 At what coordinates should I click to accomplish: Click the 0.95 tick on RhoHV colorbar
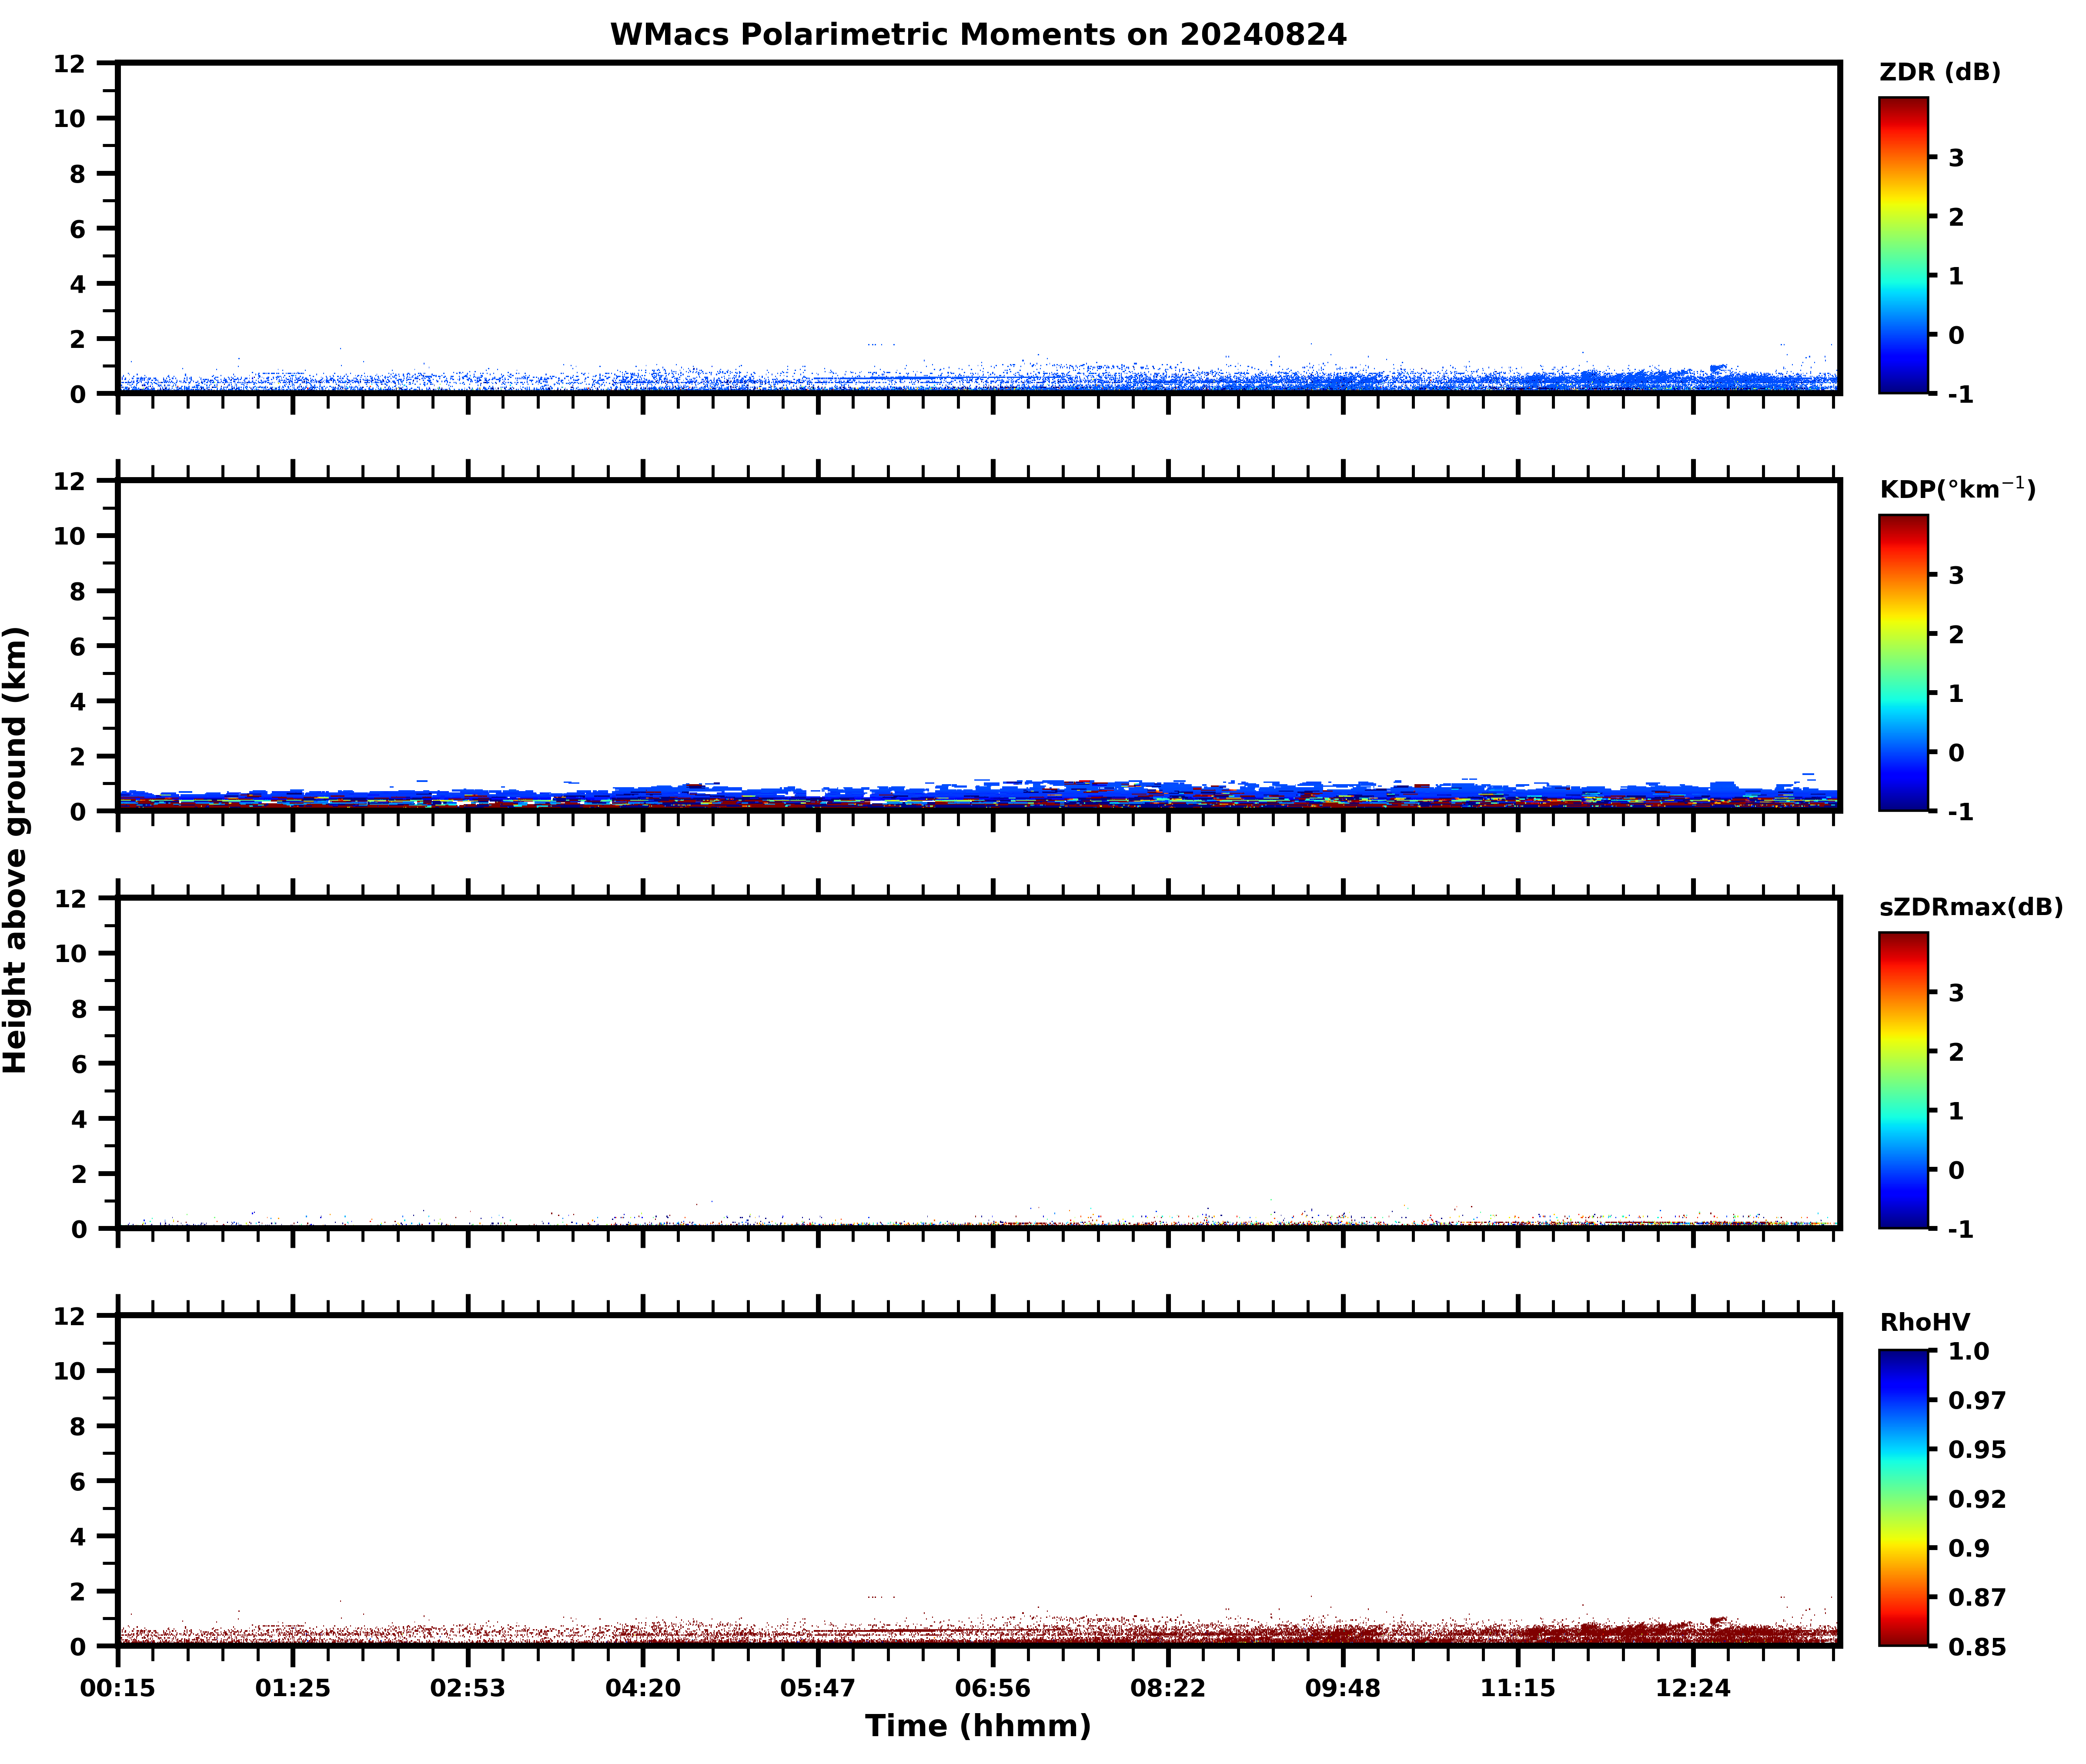tap(1976, 1449)
